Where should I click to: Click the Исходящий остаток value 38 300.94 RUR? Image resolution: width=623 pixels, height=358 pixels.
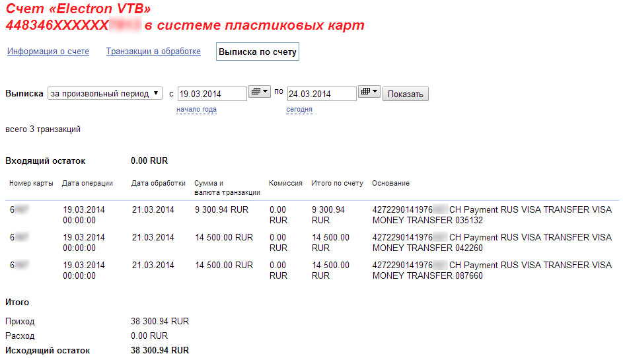(x=160, y=351)
